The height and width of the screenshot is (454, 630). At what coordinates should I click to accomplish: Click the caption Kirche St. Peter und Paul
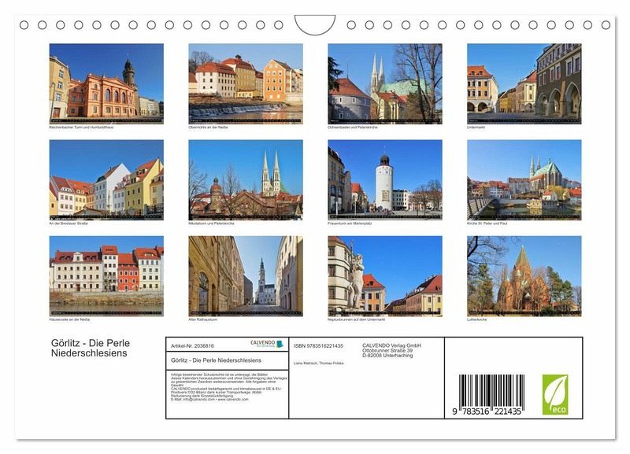coord(487,223)
